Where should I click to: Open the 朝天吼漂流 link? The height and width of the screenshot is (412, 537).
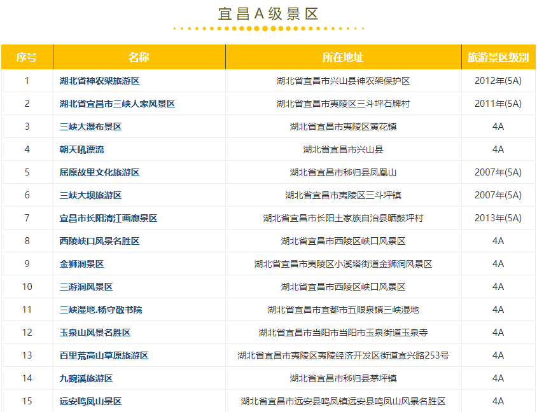(x=81, y=149)
